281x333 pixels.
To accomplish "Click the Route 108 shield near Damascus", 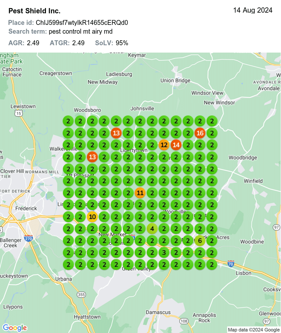I will [x=183, y=321].
